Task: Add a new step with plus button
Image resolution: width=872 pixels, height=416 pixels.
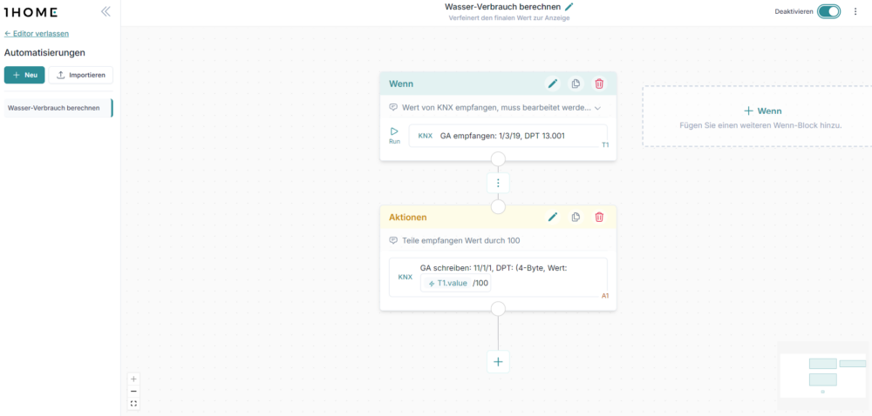Action: 498,362
